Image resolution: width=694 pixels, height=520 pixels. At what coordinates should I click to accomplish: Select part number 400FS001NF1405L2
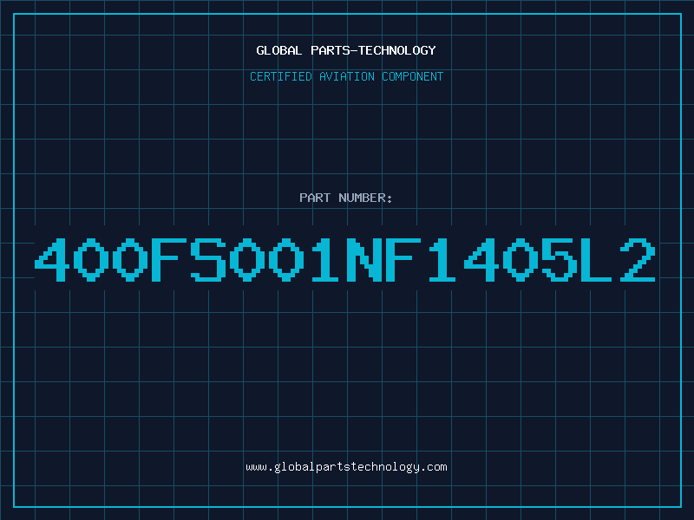[x=345, y=259]
